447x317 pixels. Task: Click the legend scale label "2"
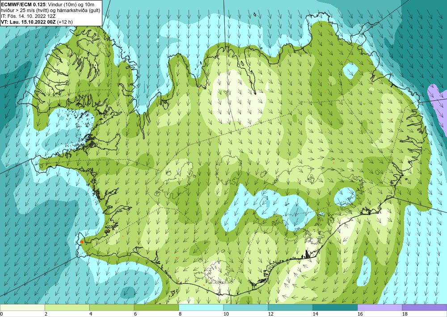tap(46, 314)
